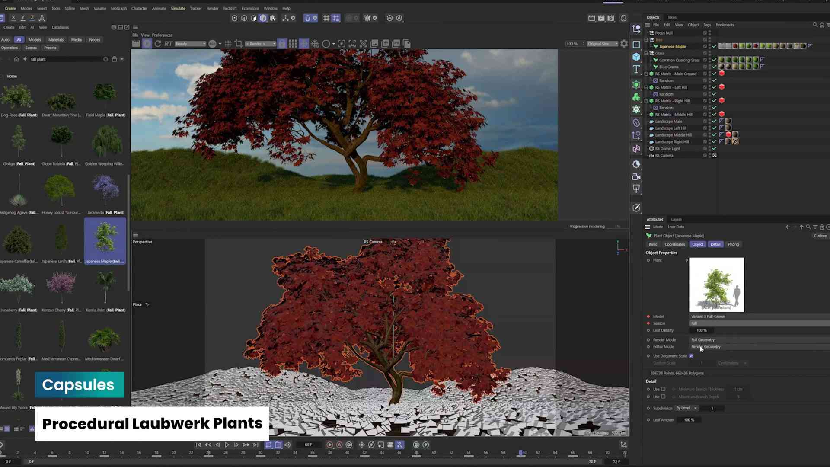Click the Y axis lock icon in toolbar
Viewport: 830px width, 467px height.
click(22, 18)
